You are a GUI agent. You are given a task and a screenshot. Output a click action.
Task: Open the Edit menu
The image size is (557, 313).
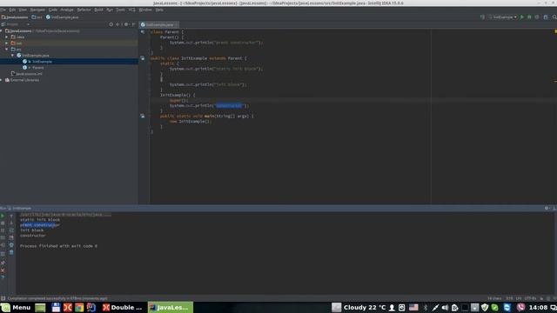pos(12,10)
